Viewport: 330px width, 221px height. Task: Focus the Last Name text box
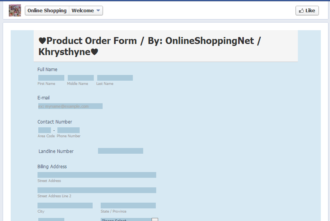(x=115, y=78)
